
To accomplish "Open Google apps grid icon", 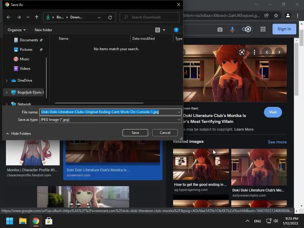I will [x=263, y=29].
